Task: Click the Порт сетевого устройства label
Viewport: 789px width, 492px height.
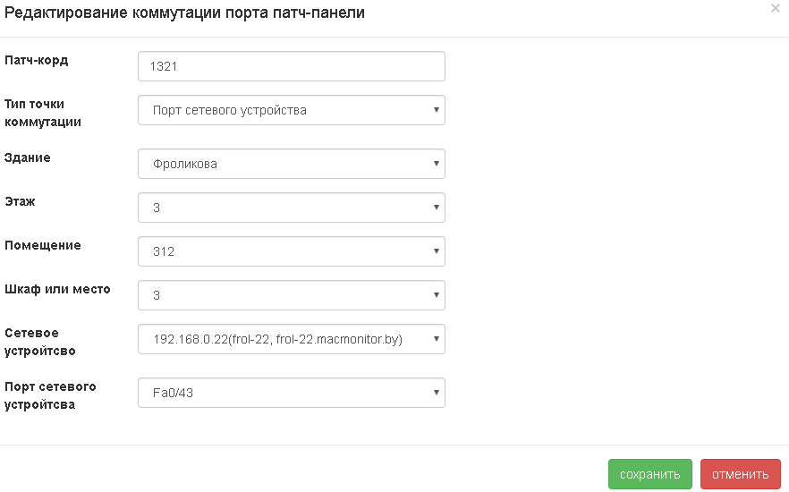Action: pos(50,395)
